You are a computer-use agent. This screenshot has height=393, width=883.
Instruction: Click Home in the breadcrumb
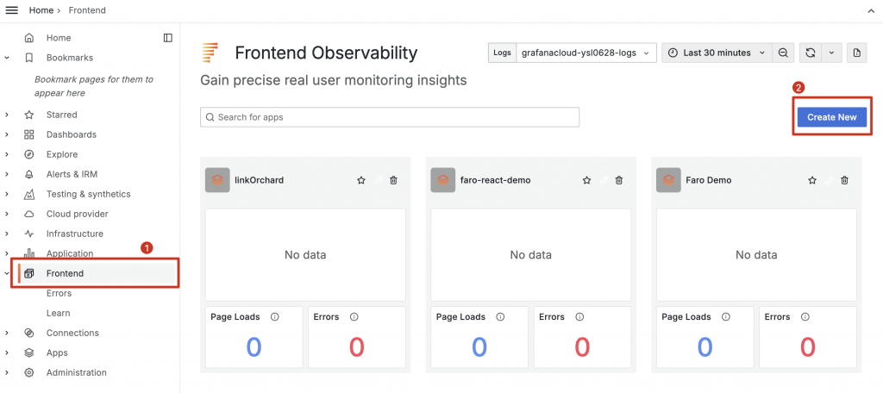tap(41, 9)
